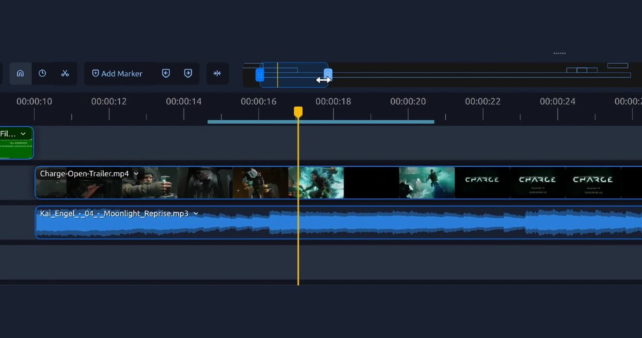Click inside the highlighted zoom slider region
The height and width of the screenshot is (338, 642).
(x=294, y=75)
